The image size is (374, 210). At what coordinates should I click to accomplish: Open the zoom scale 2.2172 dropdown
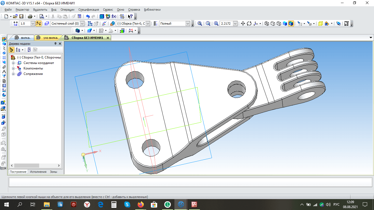(235, 24)
